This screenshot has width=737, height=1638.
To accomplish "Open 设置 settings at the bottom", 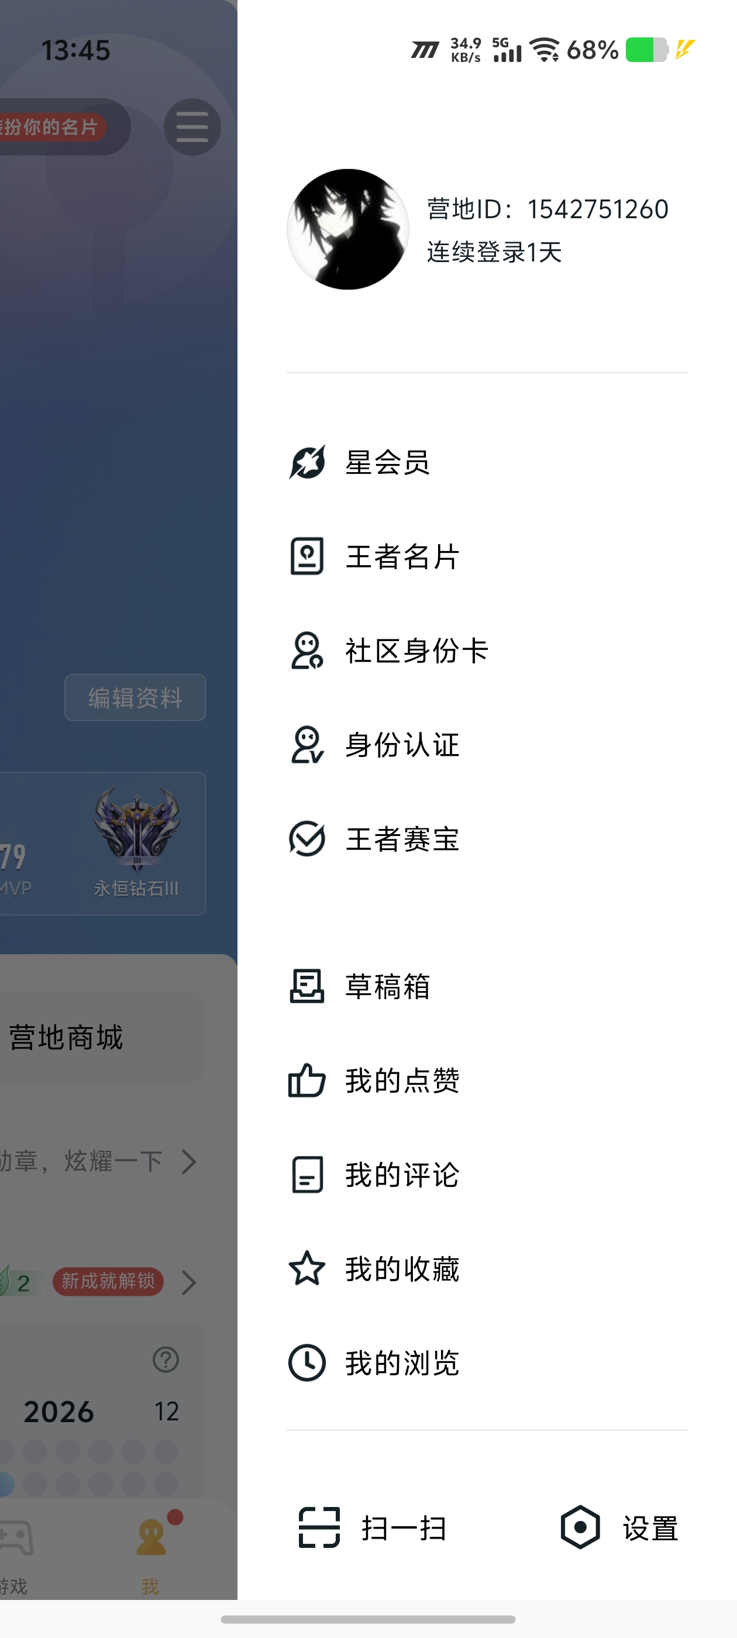I will [619, 1527].
